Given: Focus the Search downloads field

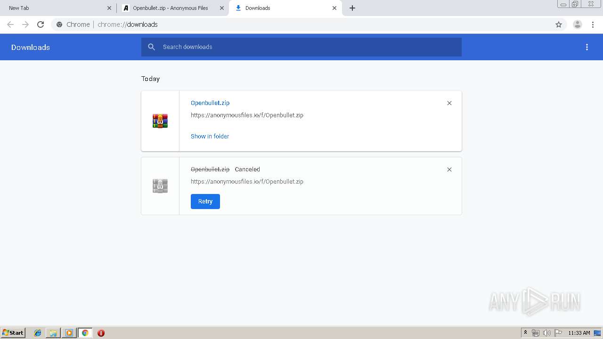Looking at the screenshot, I should point(301,47).
